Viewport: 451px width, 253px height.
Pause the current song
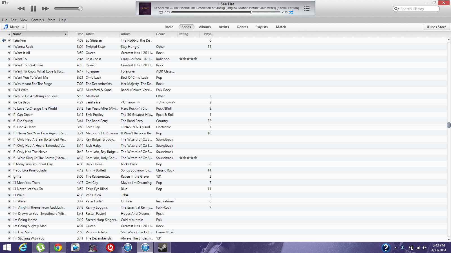click(33, 9)
